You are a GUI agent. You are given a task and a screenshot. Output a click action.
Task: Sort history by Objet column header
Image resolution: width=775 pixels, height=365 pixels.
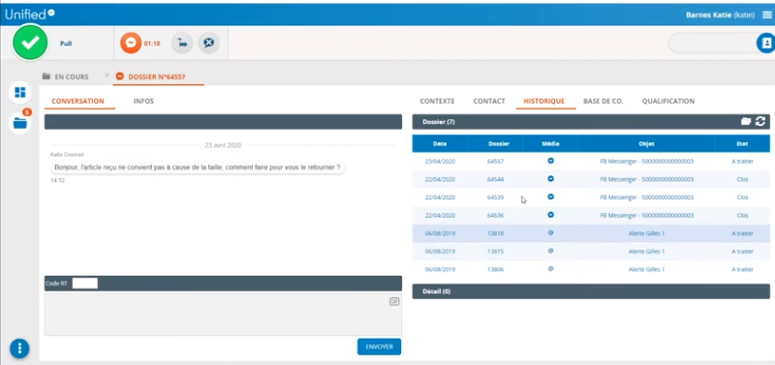(x=646, y=143)
